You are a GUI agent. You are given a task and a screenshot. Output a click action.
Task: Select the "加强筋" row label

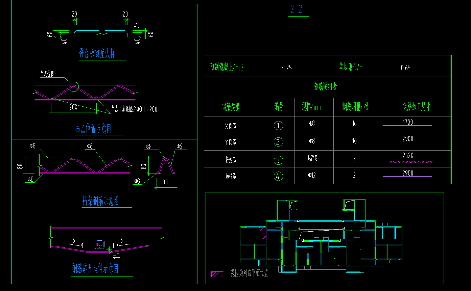pos(231,177)
